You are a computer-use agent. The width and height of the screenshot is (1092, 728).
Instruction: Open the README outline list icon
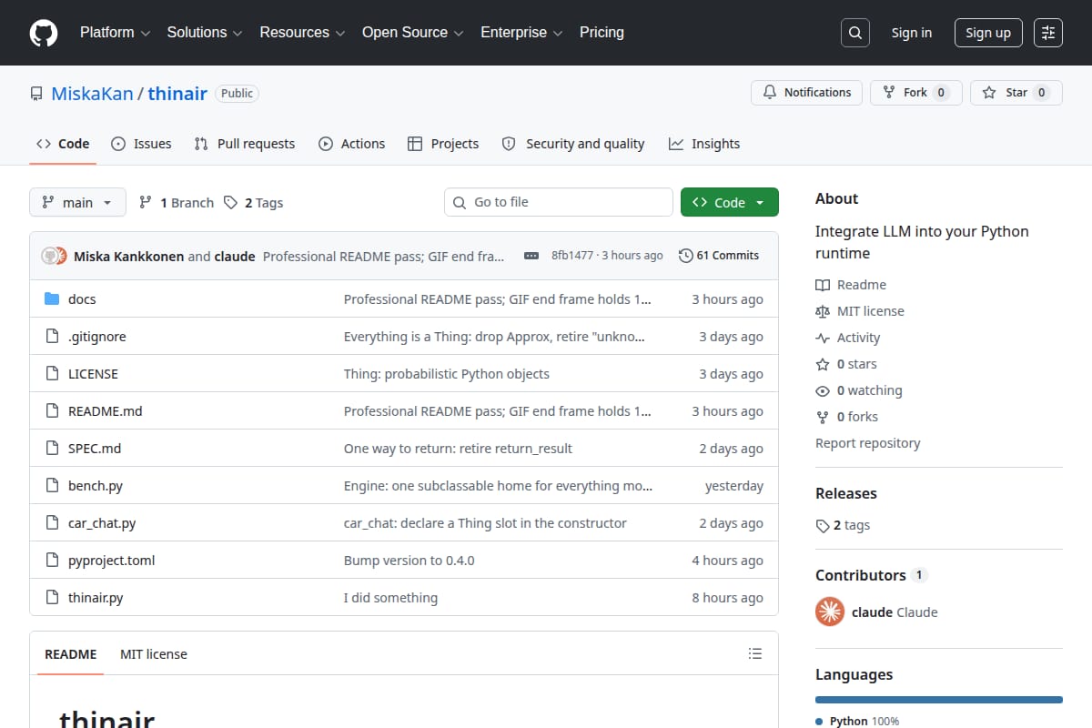754,653
